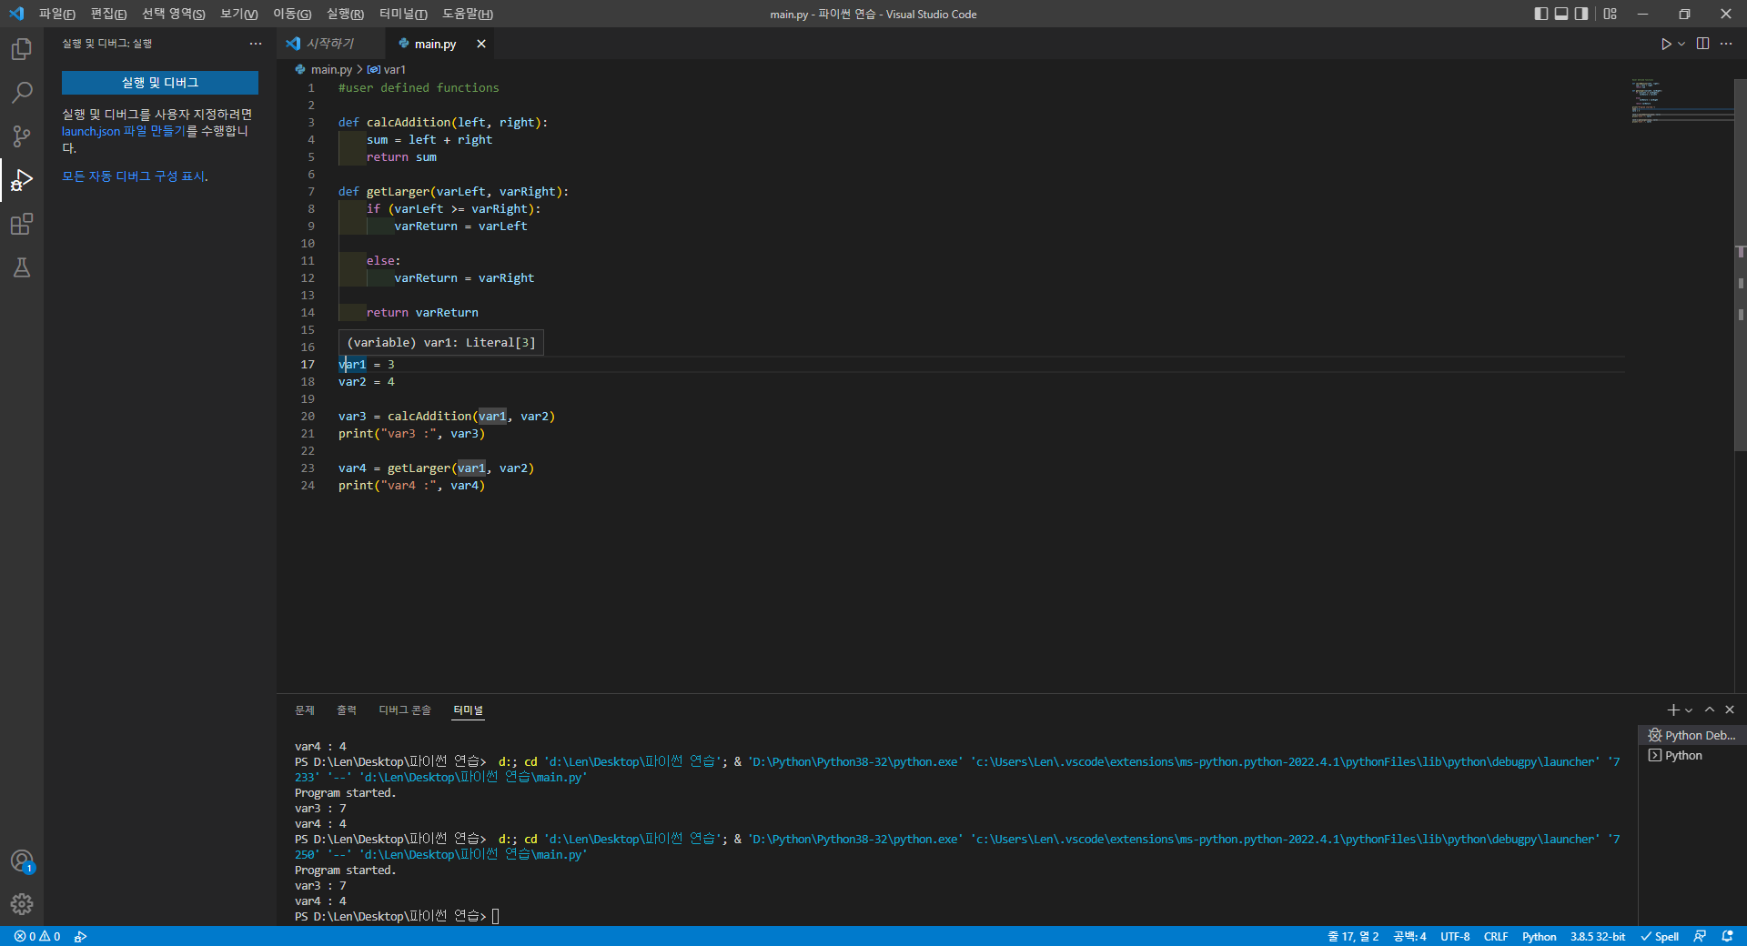Open the Explorer view in activity bar
The width and height of the screenshot is (1747, 946).
pyautogui.click(x=22, y=49)
